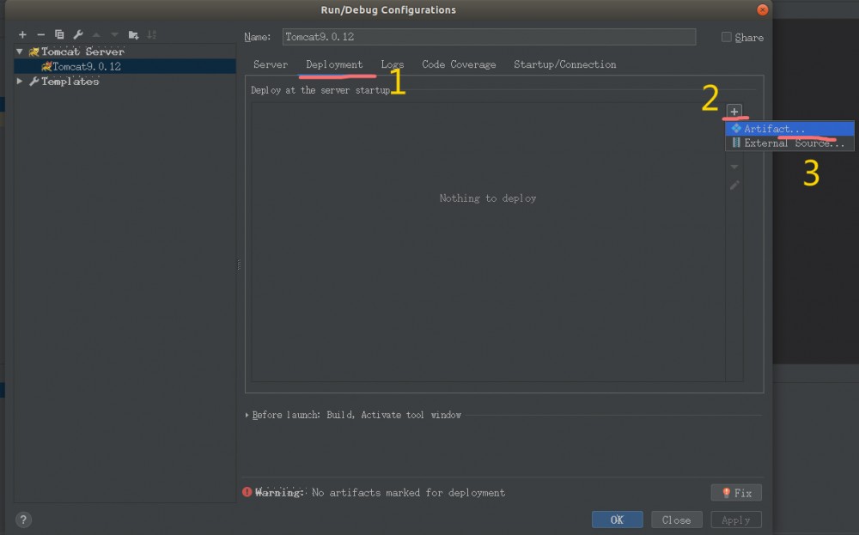This screenshot has width=859, height=535.
Task: Click the Apply button
Action: click(x=735, y=520)
